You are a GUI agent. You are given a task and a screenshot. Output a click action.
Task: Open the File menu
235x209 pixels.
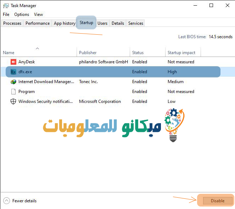coord(6,14)
